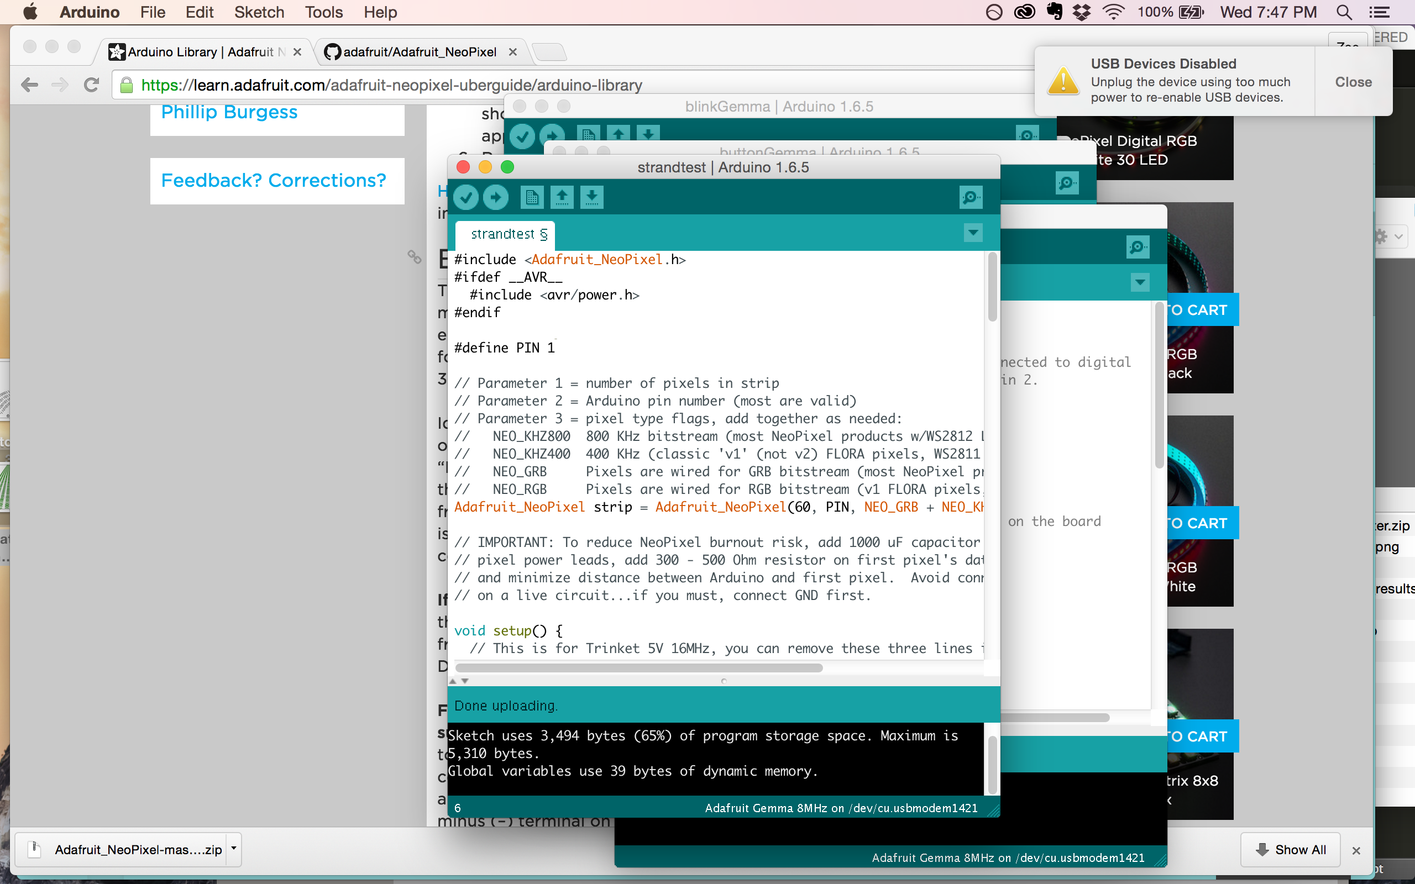Click New sketch icon in blinkGemma window
The width and height of the screenshot is (1415, 884).
[x=588, y=134]
